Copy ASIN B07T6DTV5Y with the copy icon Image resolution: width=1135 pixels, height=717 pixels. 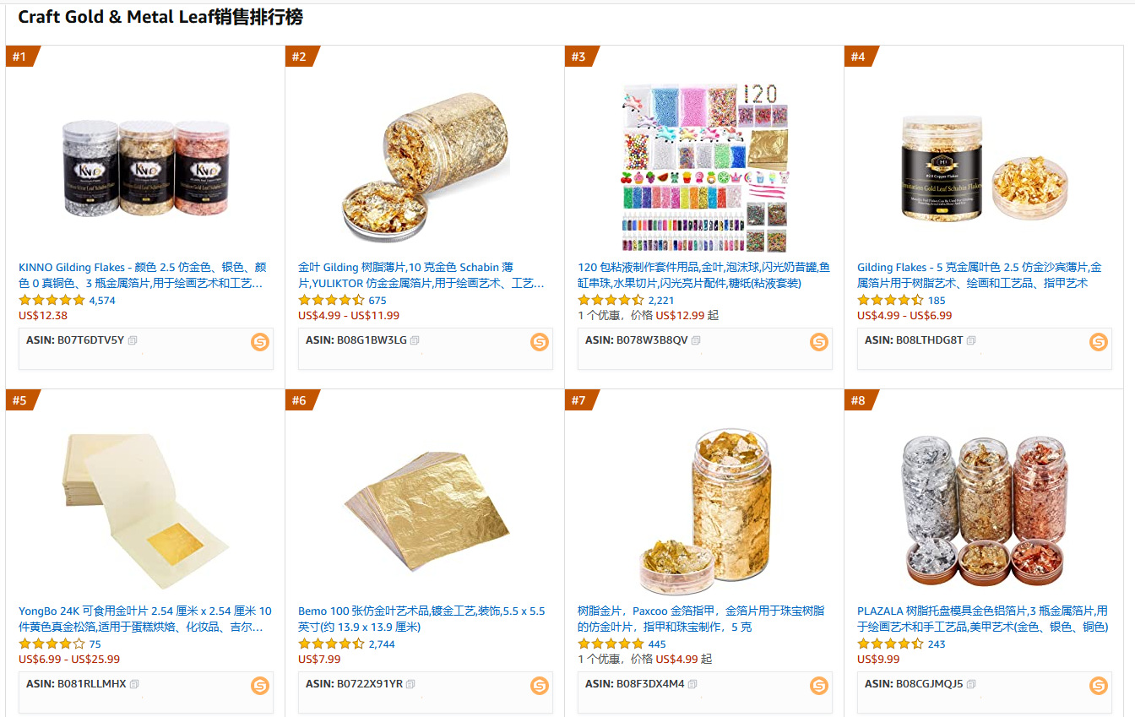tap(133, 340)
